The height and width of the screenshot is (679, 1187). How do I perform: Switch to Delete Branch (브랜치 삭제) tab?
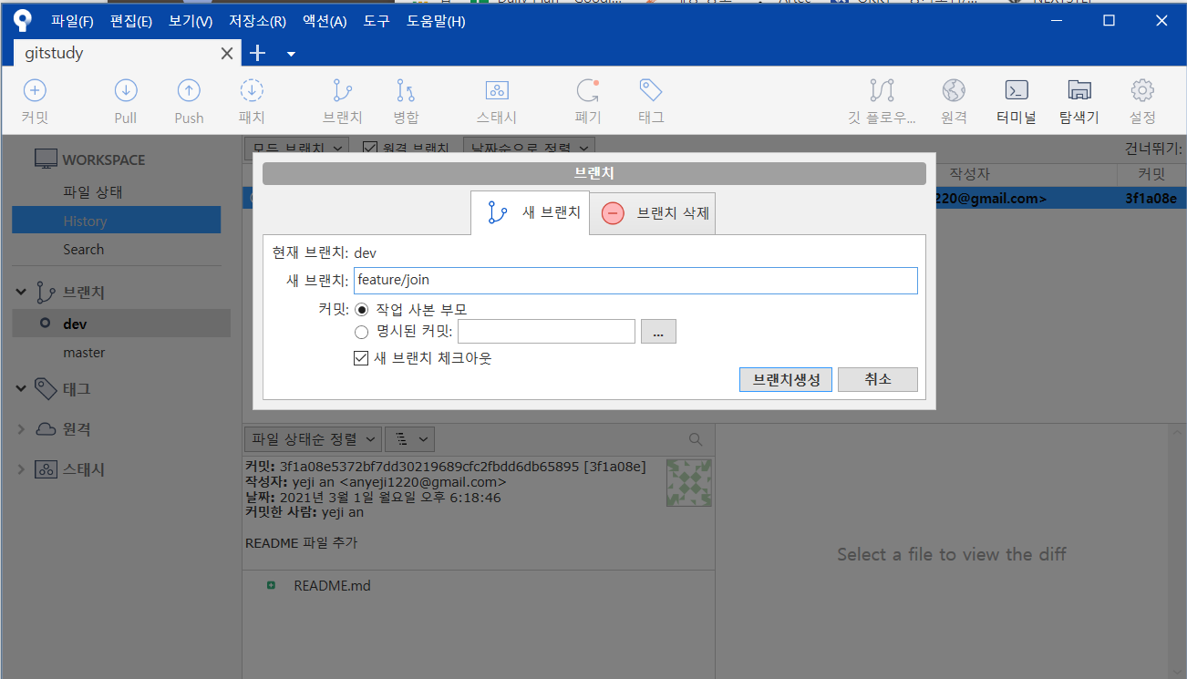pos(653,213)
